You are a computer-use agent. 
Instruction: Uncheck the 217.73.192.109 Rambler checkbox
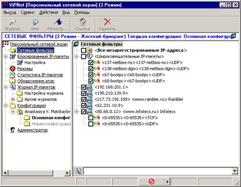pyautogui.click(x=84, y=99)
